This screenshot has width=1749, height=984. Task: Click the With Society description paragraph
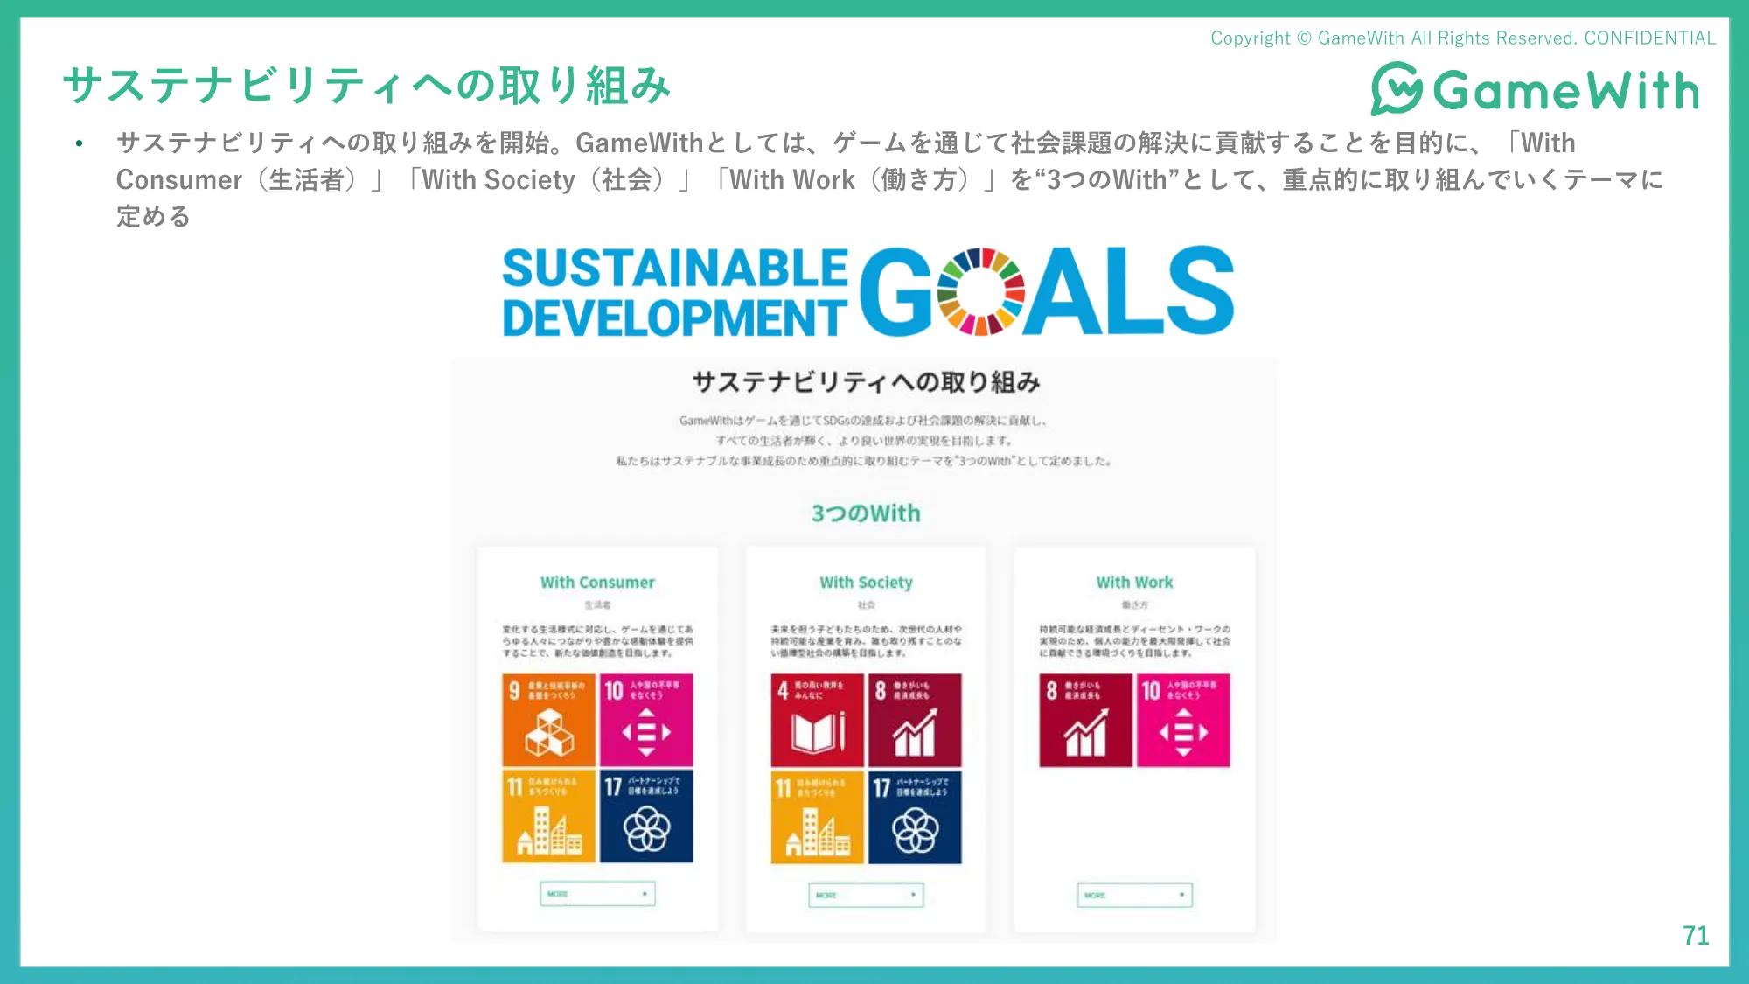click(866, 641)
